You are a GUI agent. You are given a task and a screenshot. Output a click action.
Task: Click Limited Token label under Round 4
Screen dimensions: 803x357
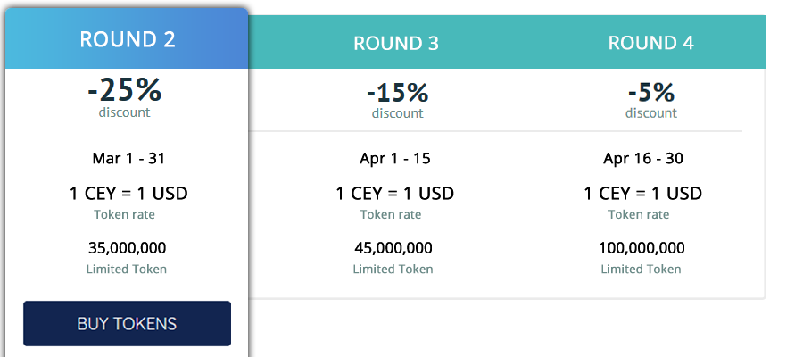click(642, 269)
